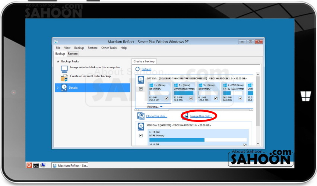
Task: Click the Refresh link
Action: click(x=146, y=69)
